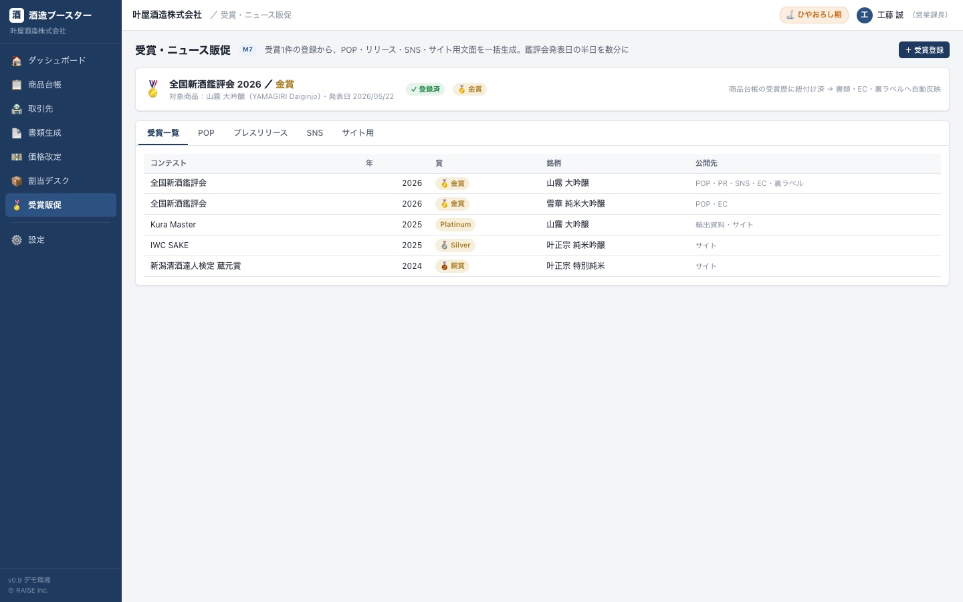Go to 取引先 page

(x=61, y=108)
